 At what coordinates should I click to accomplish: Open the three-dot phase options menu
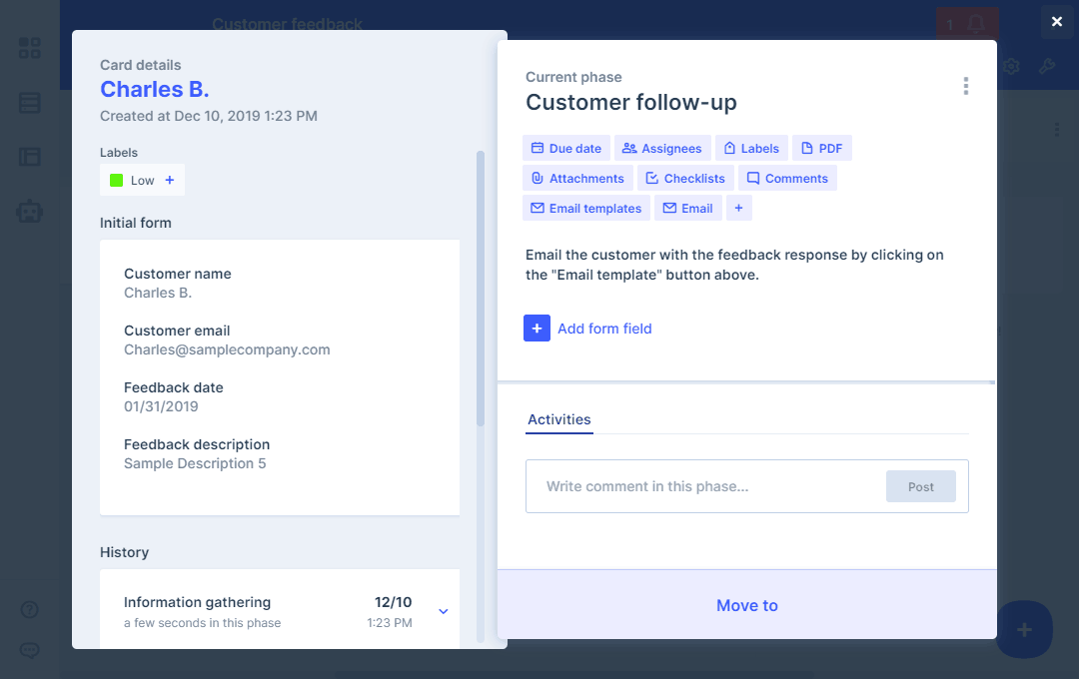point(965,87)
